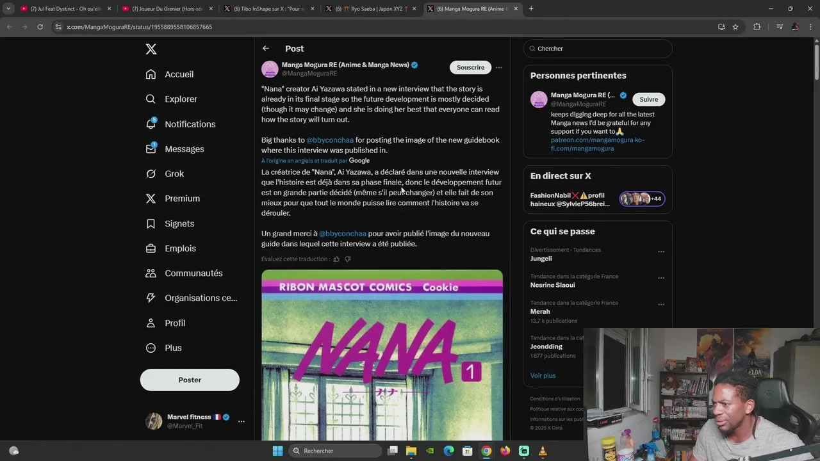Bookmark this page with star icon
The width and height of the screenshot is (820, 461).
(x=735, y=27)
